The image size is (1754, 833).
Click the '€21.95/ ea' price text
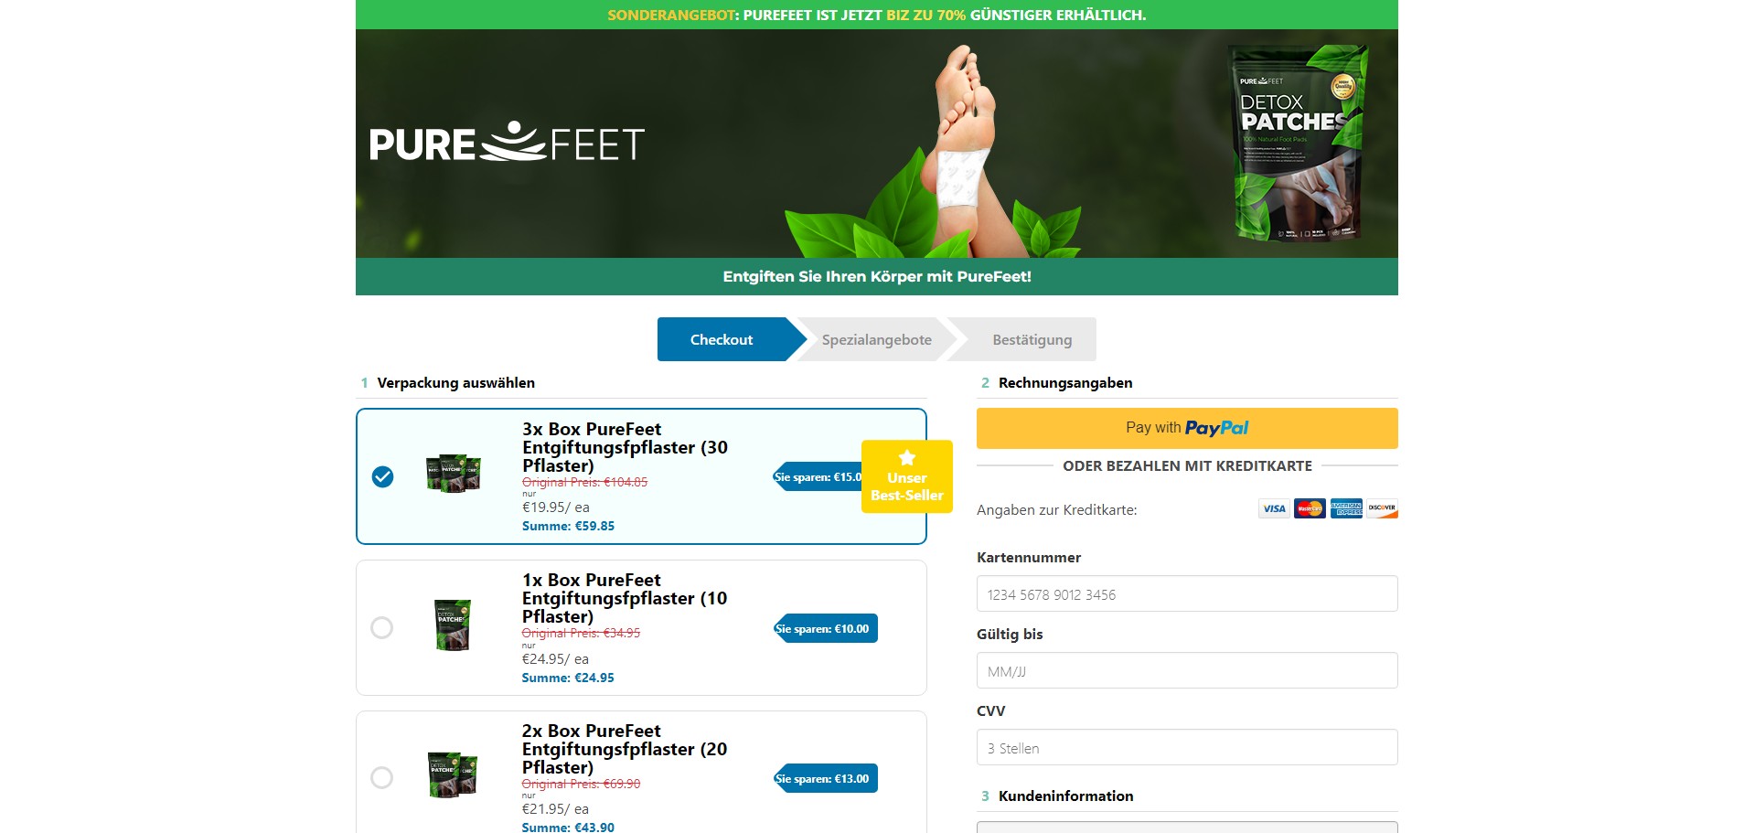556,808
